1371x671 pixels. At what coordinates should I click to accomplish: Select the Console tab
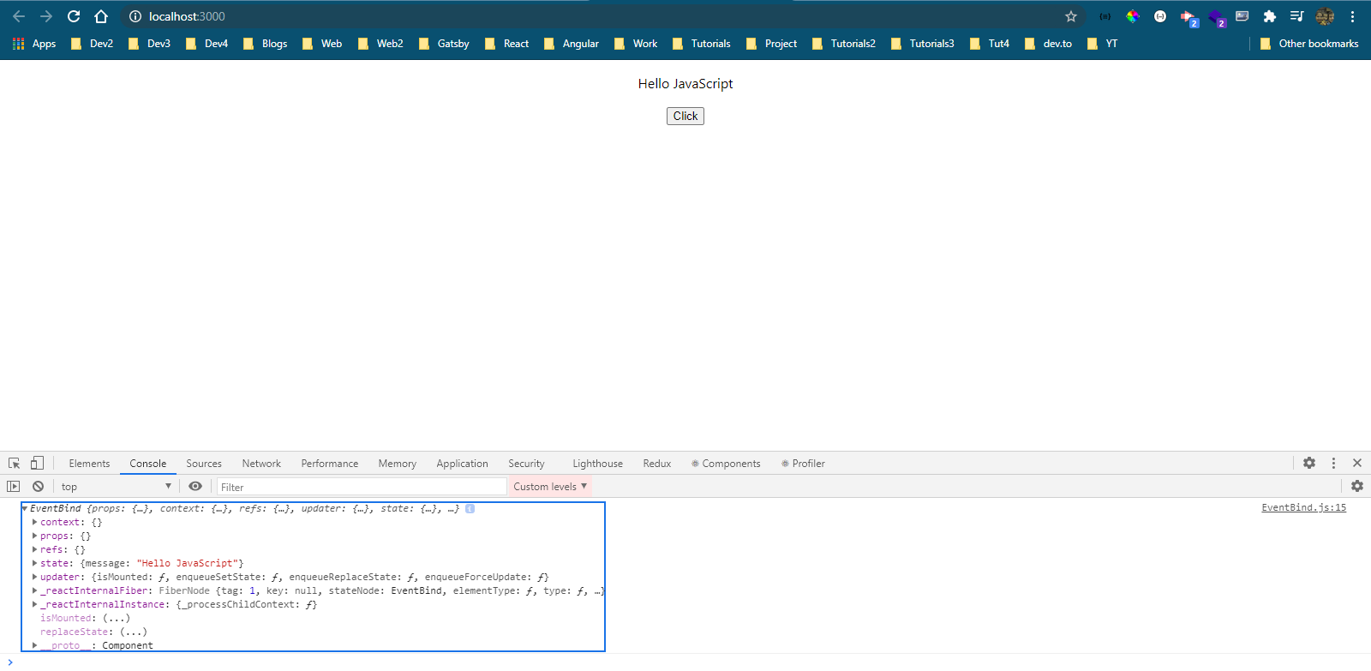pyautogui.click(x=148, y=464)
